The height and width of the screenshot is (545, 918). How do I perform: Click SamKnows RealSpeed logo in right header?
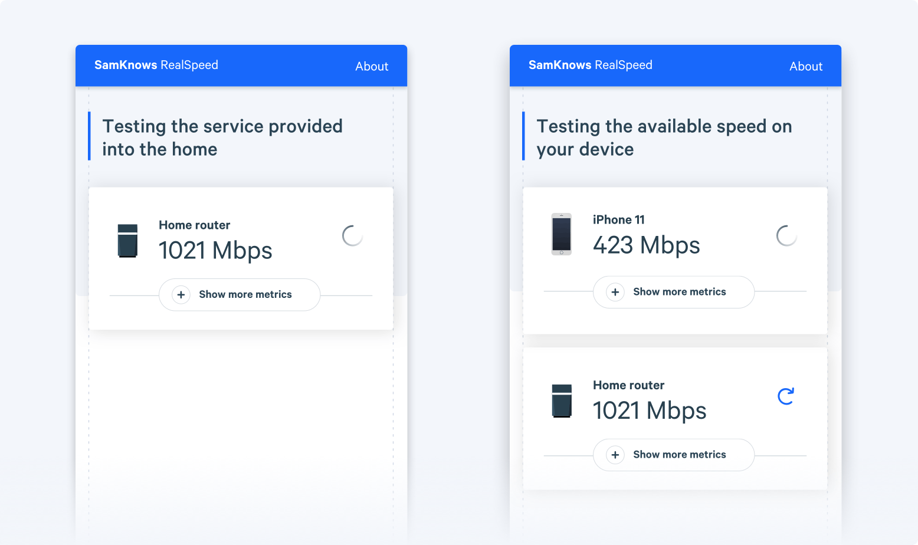591,65
